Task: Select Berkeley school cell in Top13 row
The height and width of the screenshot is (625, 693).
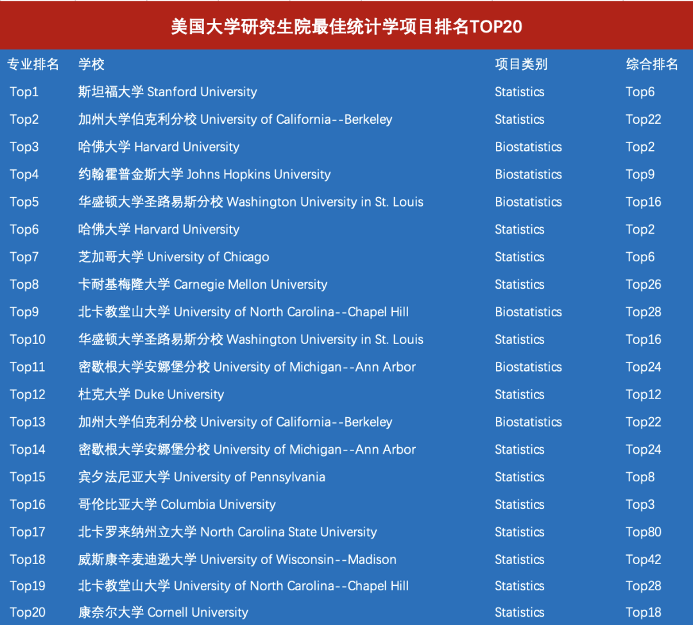Action: (x=235, y=422)
